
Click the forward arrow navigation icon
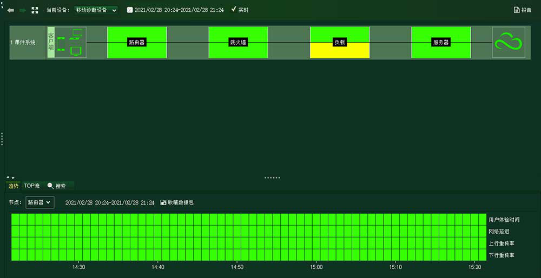[22, 10]
